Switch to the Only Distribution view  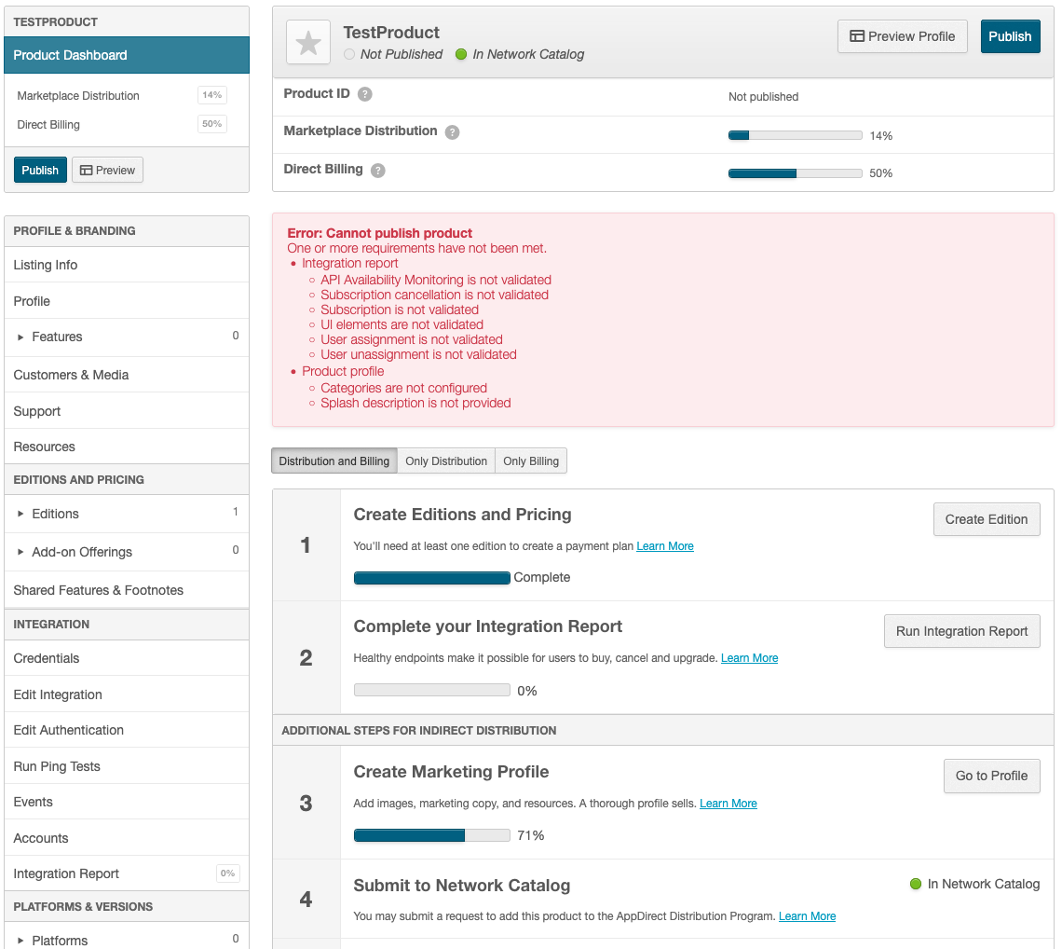coord(446,461)
